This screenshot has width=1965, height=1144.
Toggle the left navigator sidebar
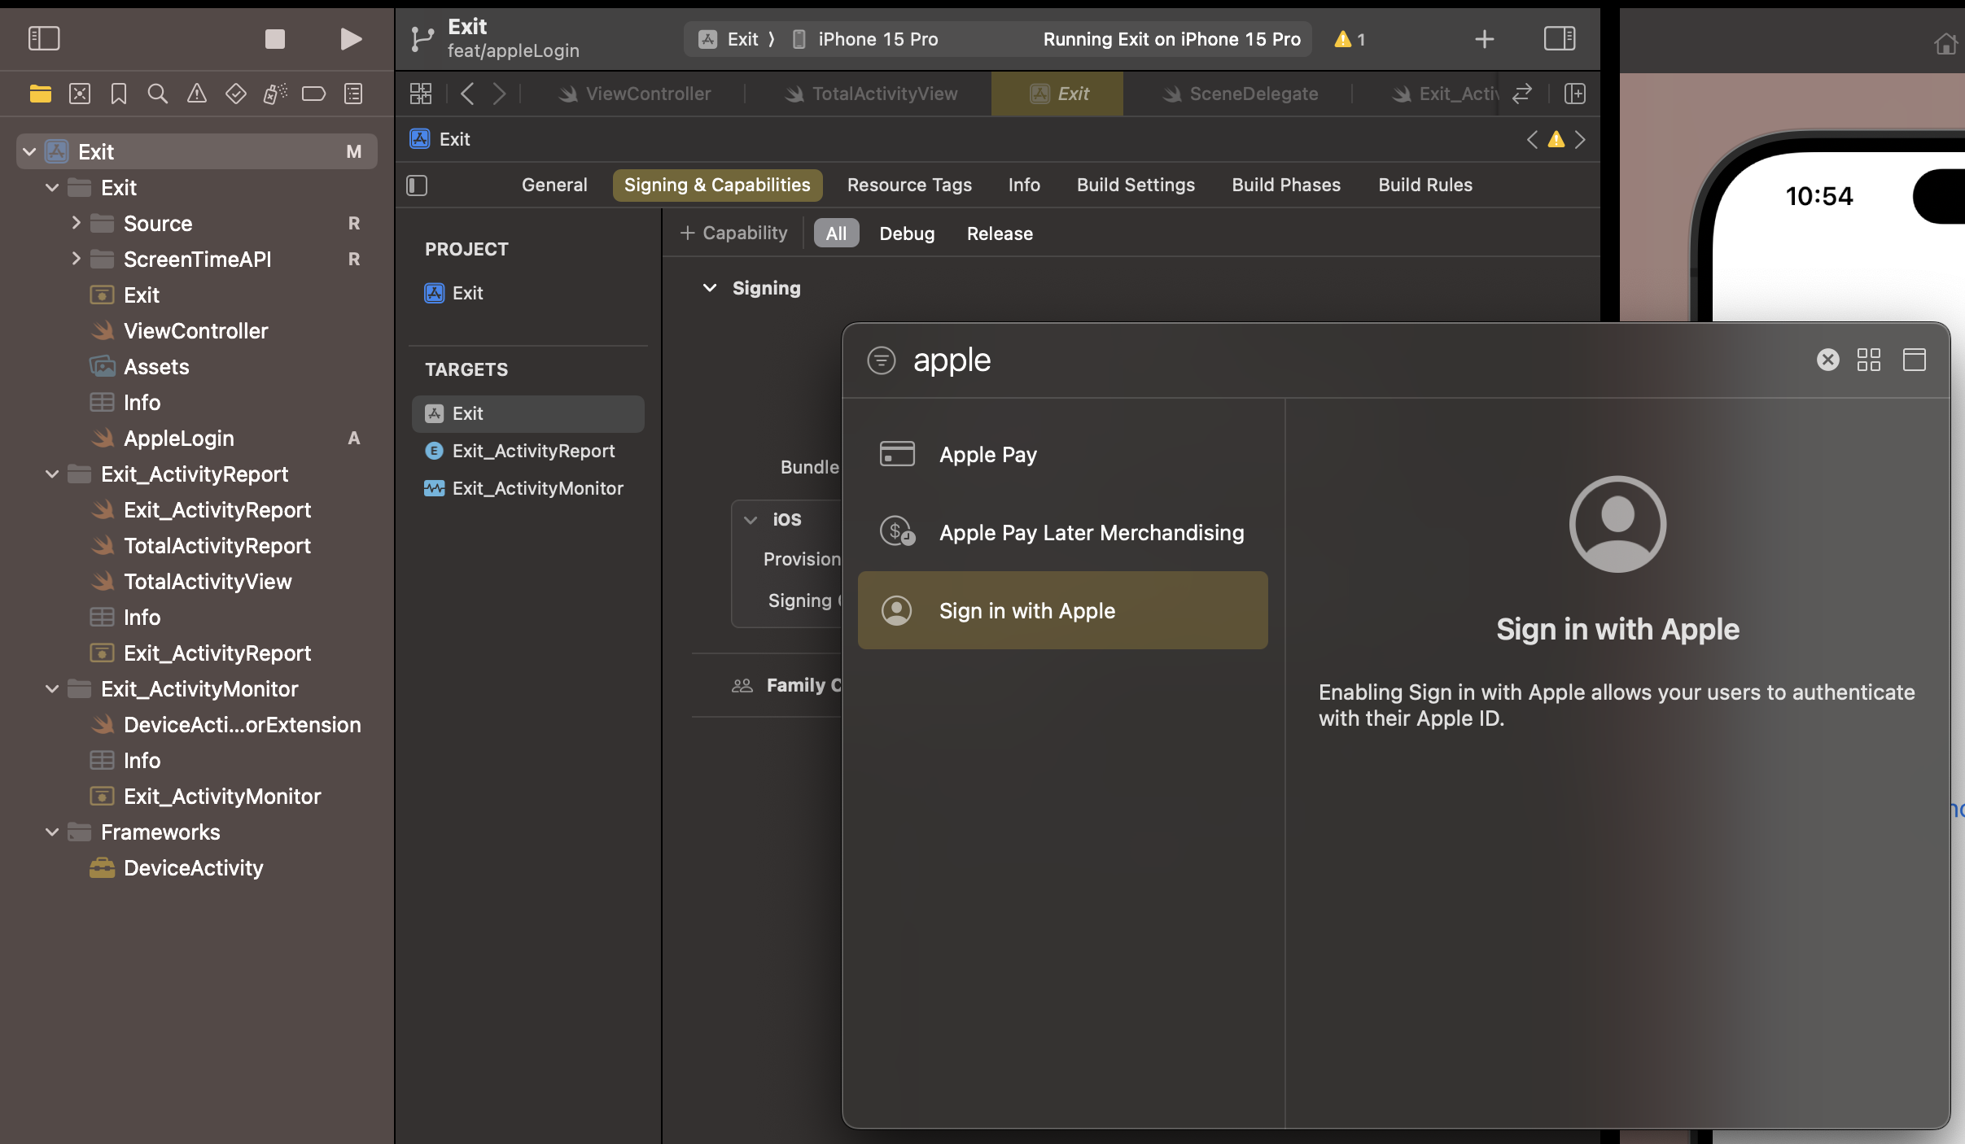tap(44, 38)
